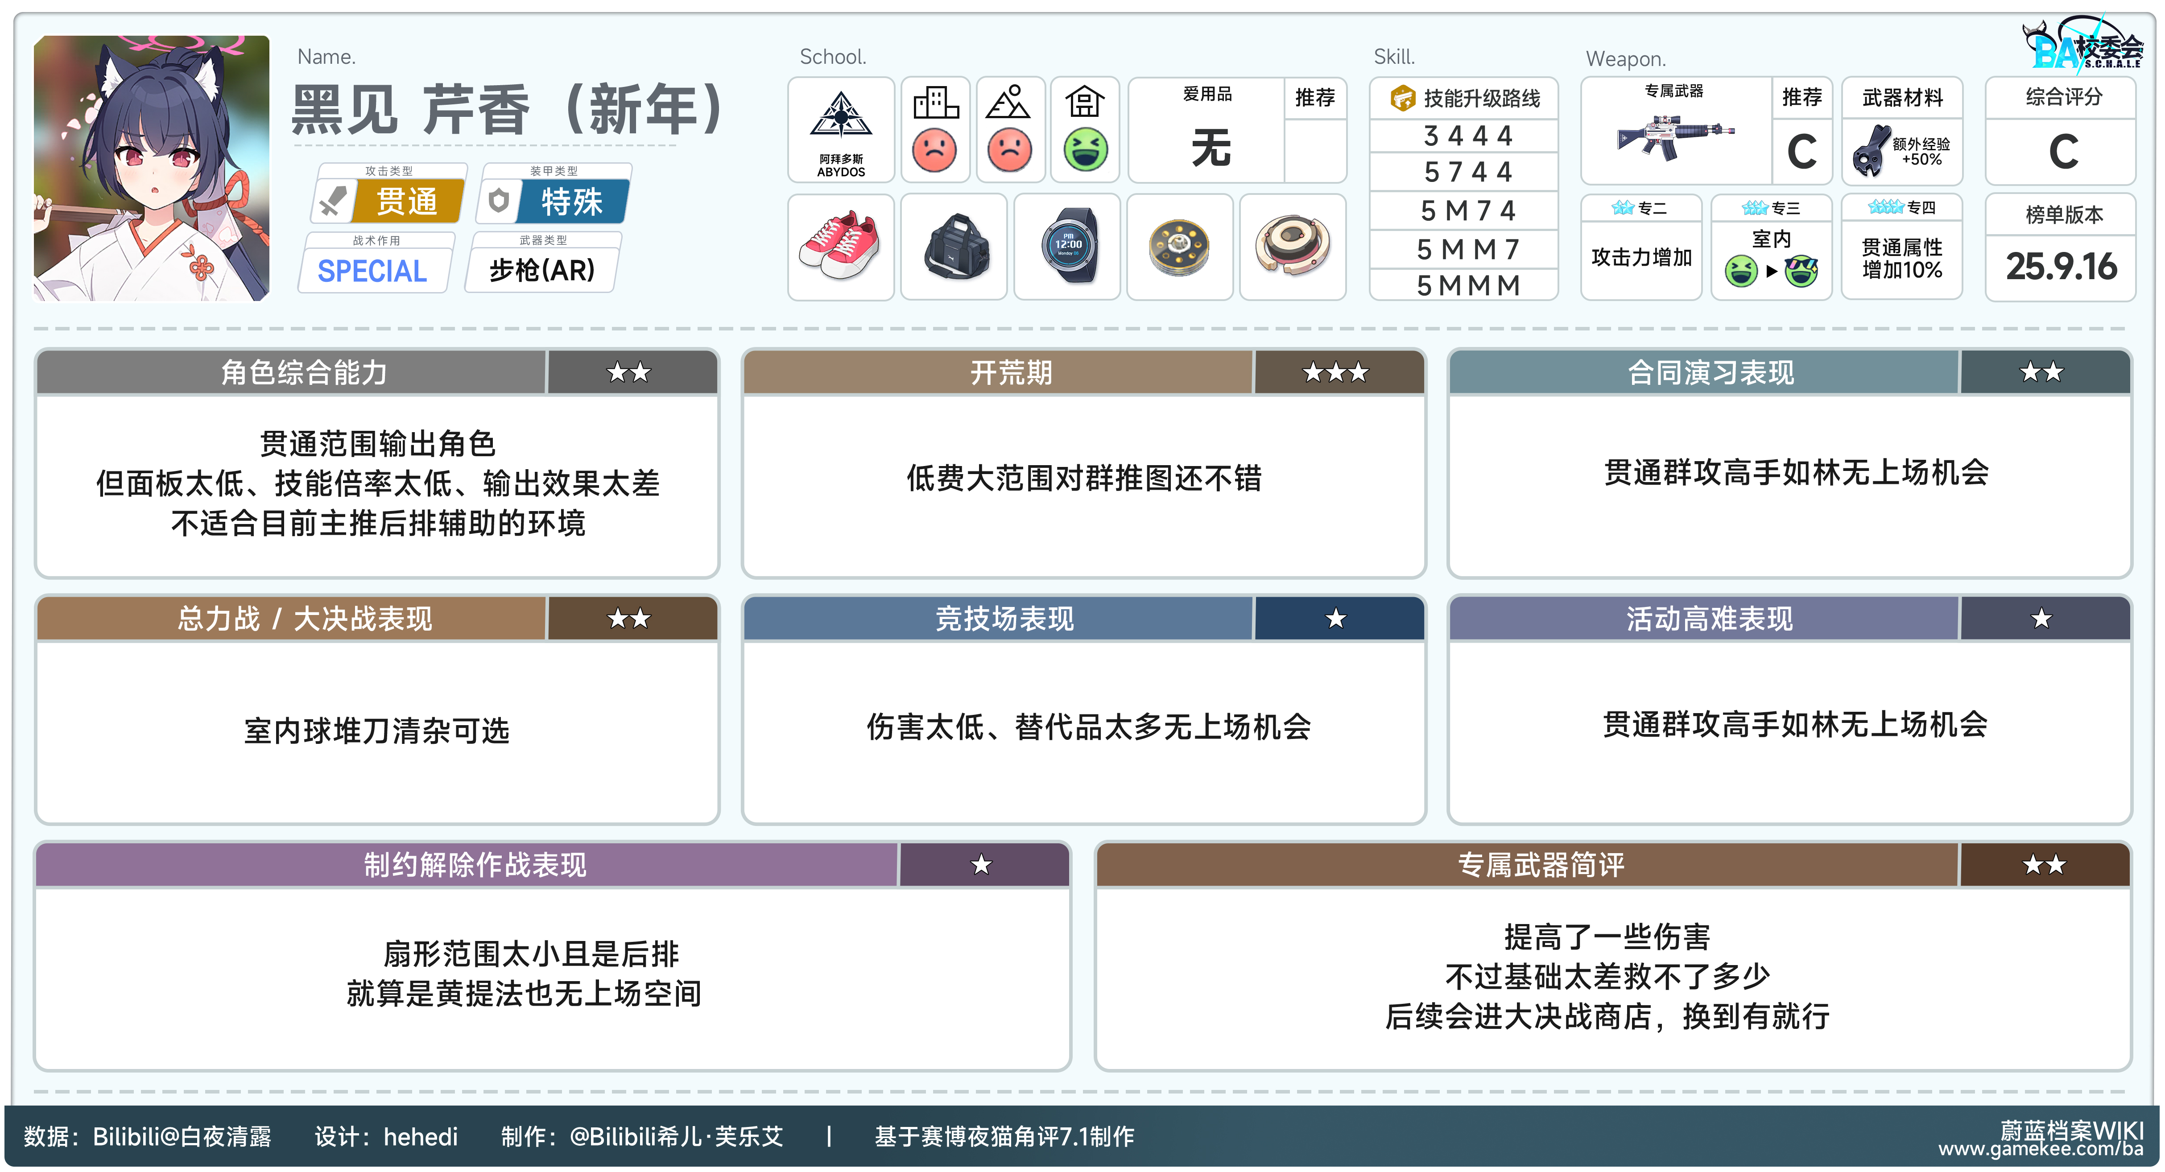Click the 竞技场表现 section header
This screenshot has height=1172, width=2165.
(1004, 619)
